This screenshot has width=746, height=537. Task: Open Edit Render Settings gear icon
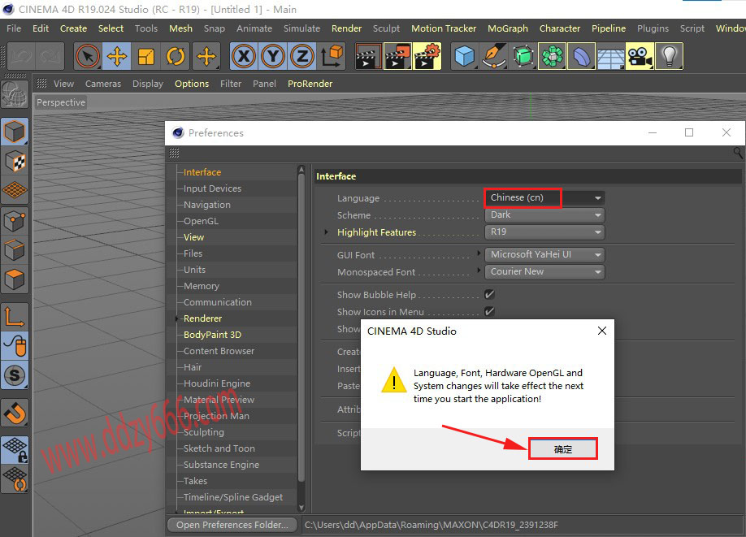[427, 56]
